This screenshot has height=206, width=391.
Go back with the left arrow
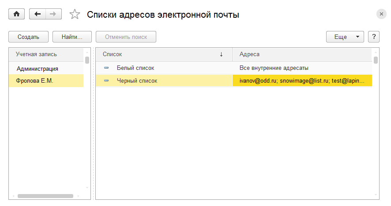[x=37, y=14]
